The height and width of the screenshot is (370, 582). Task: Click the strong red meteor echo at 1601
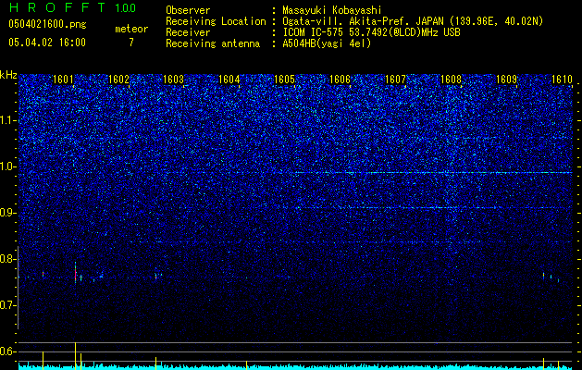(x=75, y=274)
